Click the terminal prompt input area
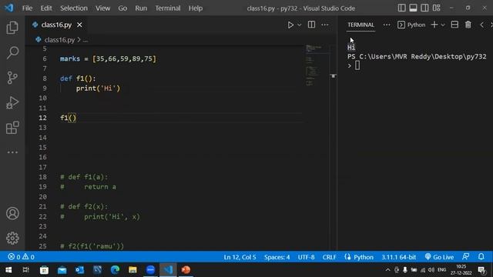This screenshot has height=277, width=493. (x=357, y=65)
